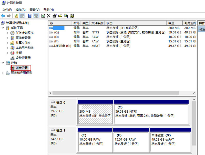Click the 磁盘 1 drive icon
205x155 pixels.
pyautogui.click(x=53, y=130)
